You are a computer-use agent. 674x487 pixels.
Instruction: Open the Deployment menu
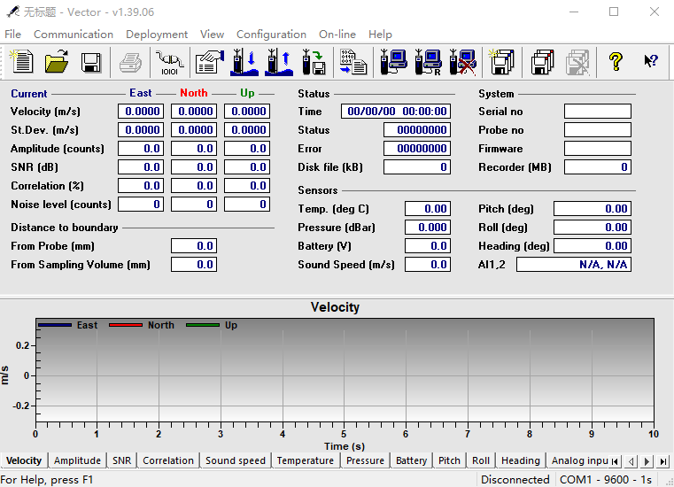click(x=157, y=35)
